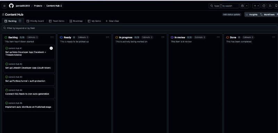
Task: Open the Projects breadcrumb link
Action: coord(38,6)
